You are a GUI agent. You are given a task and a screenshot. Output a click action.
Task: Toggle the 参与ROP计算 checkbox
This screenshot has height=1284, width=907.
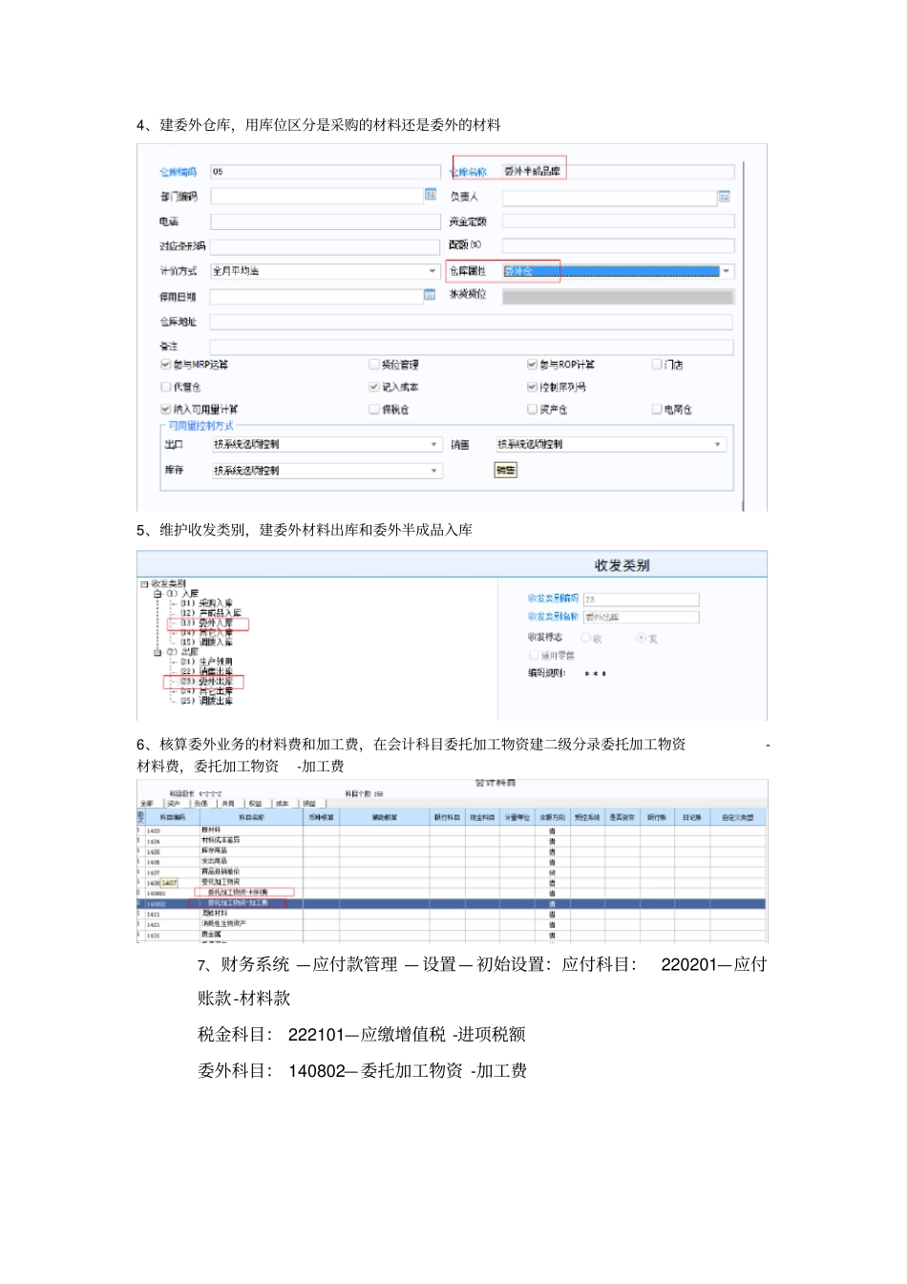click(533, 365)
